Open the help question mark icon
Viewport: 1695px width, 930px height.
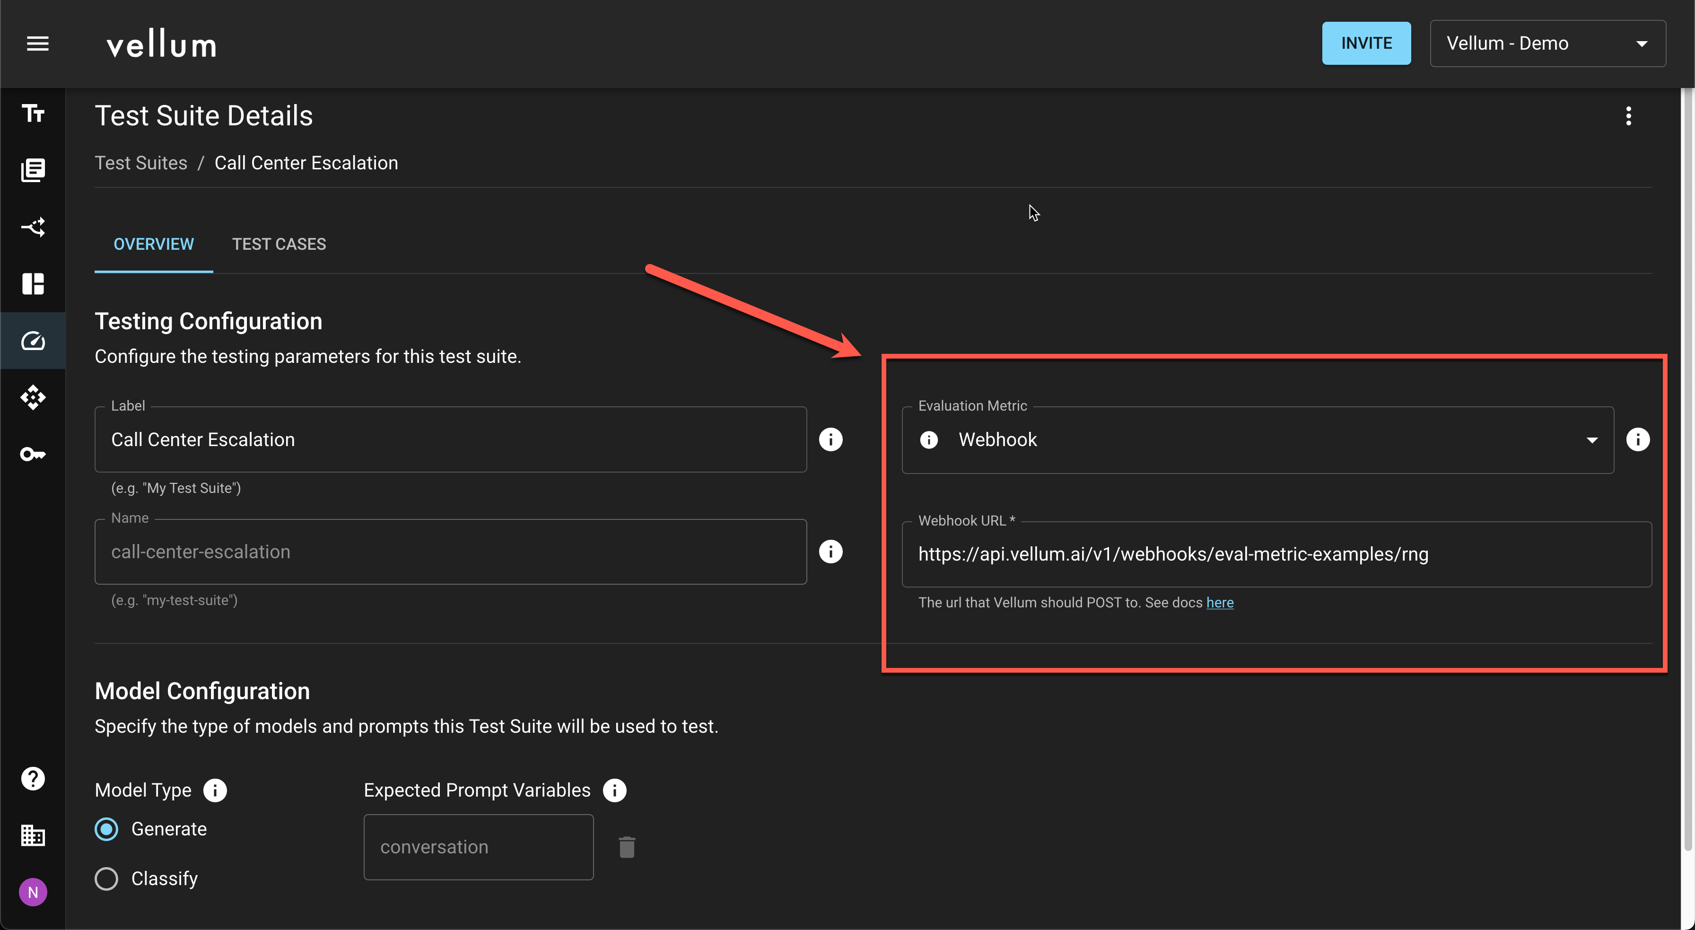[33, 779]
